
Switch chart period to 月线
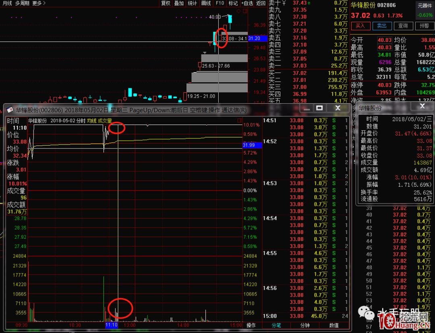7,3
